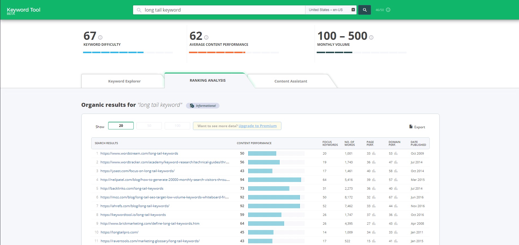Select show 20 results option
This screenshot has width=519, height=245.
121,126
